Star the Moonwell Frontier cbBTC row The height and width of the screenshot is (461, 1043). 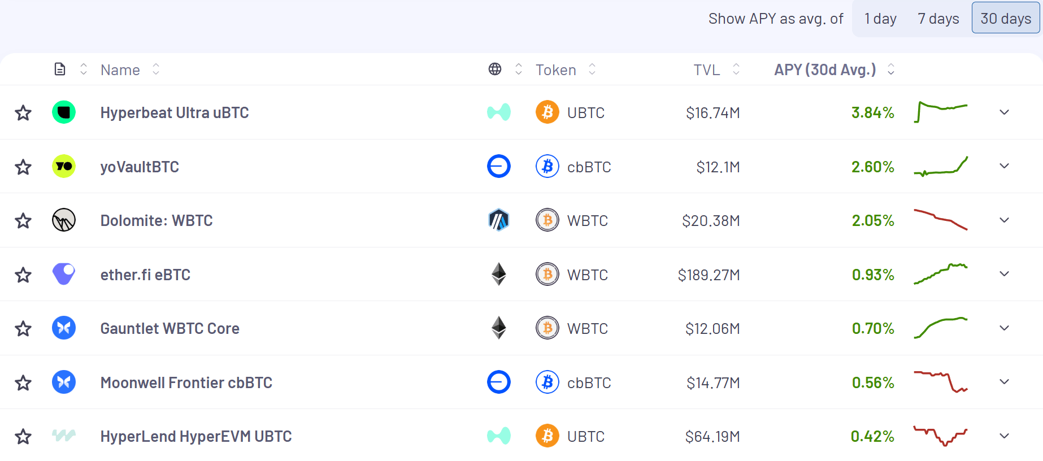coord(23,382)
